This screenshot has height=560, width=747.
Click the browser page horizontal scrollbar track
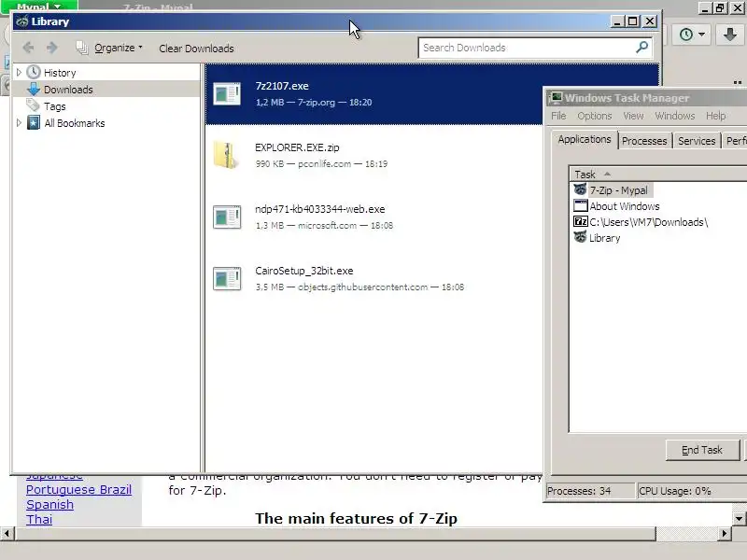click(686, 533)
